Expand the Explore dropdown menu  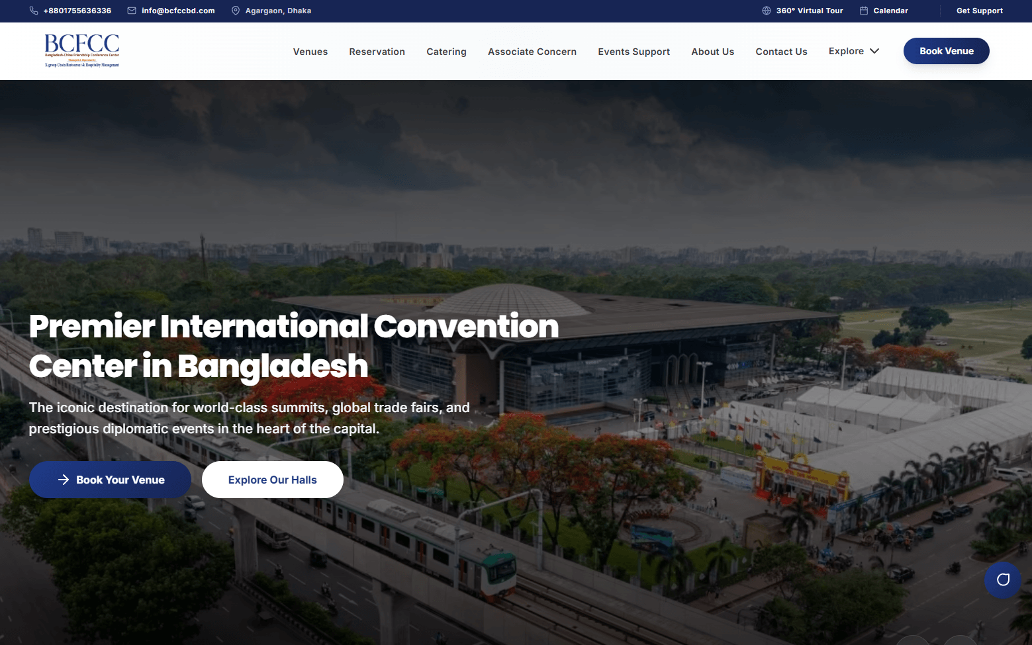click(x=846, y=51)
